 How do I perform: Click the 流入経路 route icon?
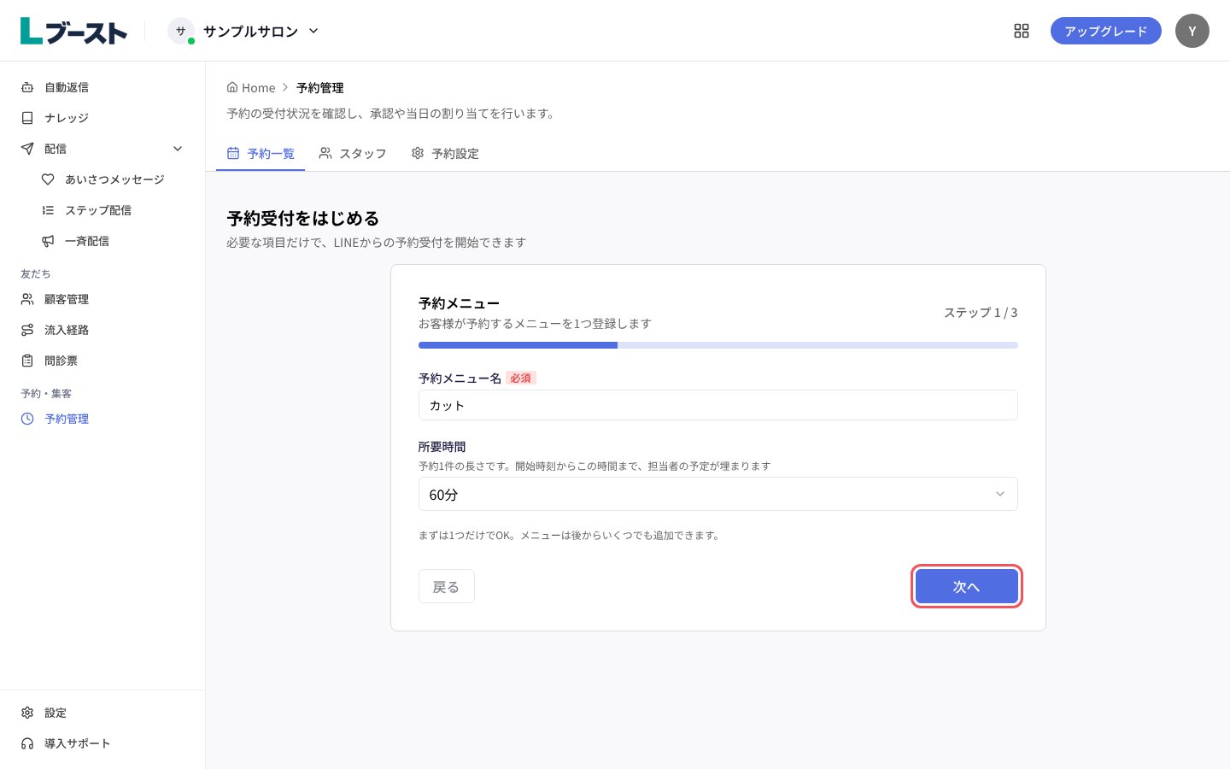pyautogui.click(x=27, y=330)
